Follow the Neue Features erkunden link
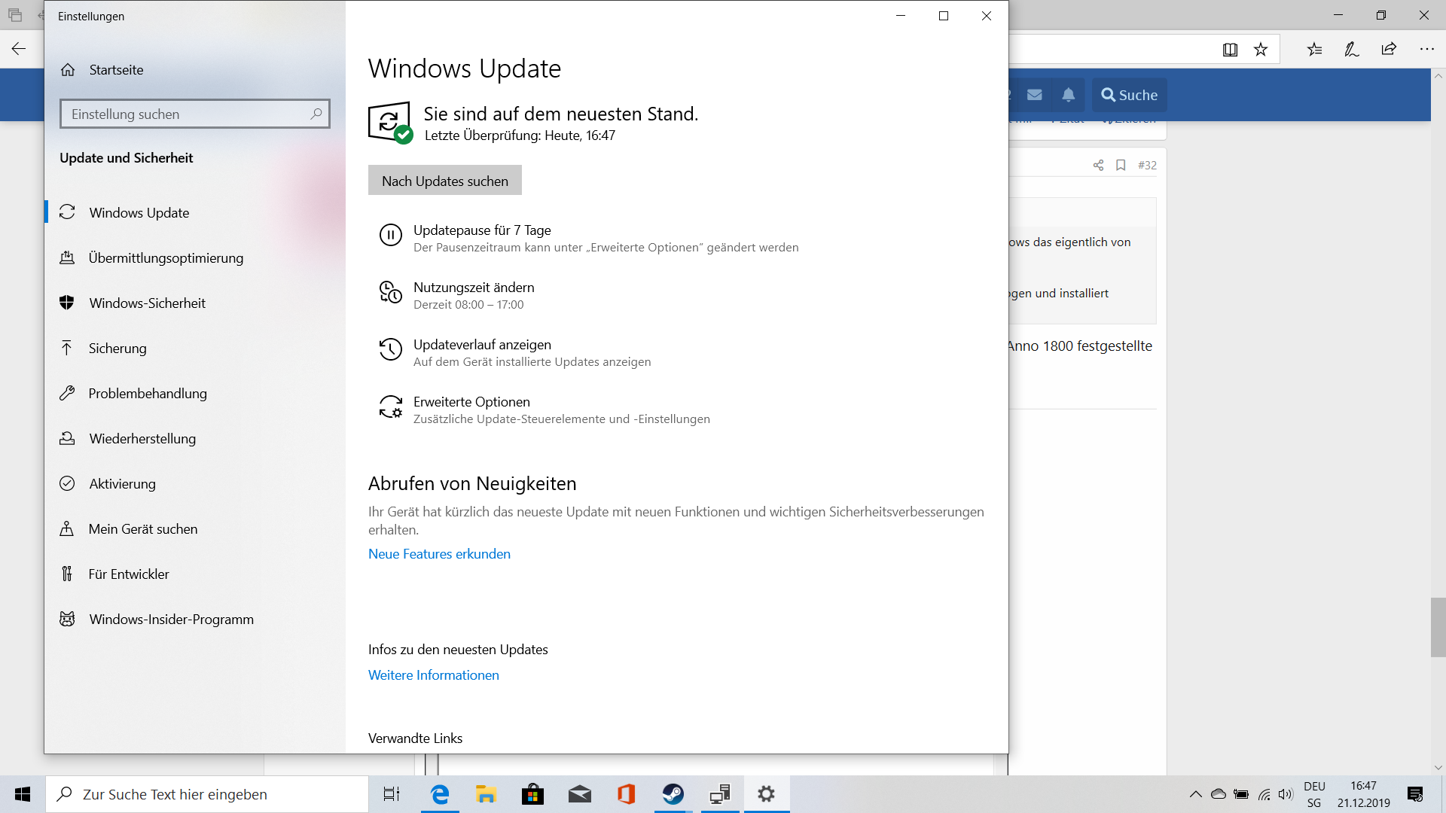Screen dimensions: 1446x813 pos(439,554)
